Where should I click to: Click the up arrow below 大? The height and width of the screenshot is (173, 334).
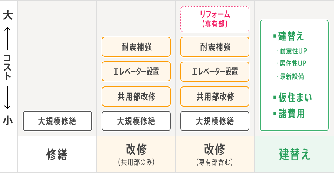click(x=8, y=34)
